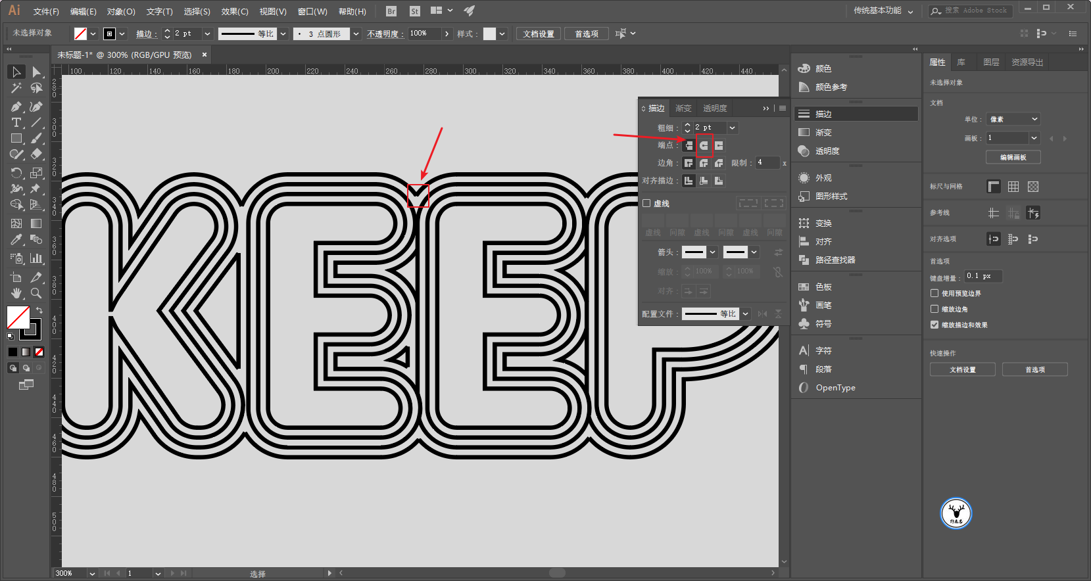Screen dimensions: 1091x581
Task: Select the Eyedropper tool
Action: (16, 240)
